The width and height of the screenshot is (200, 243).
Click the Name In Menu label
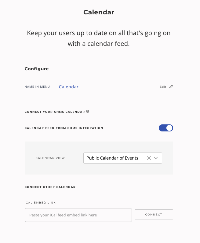pyautogui.click(x=37, y=87)
